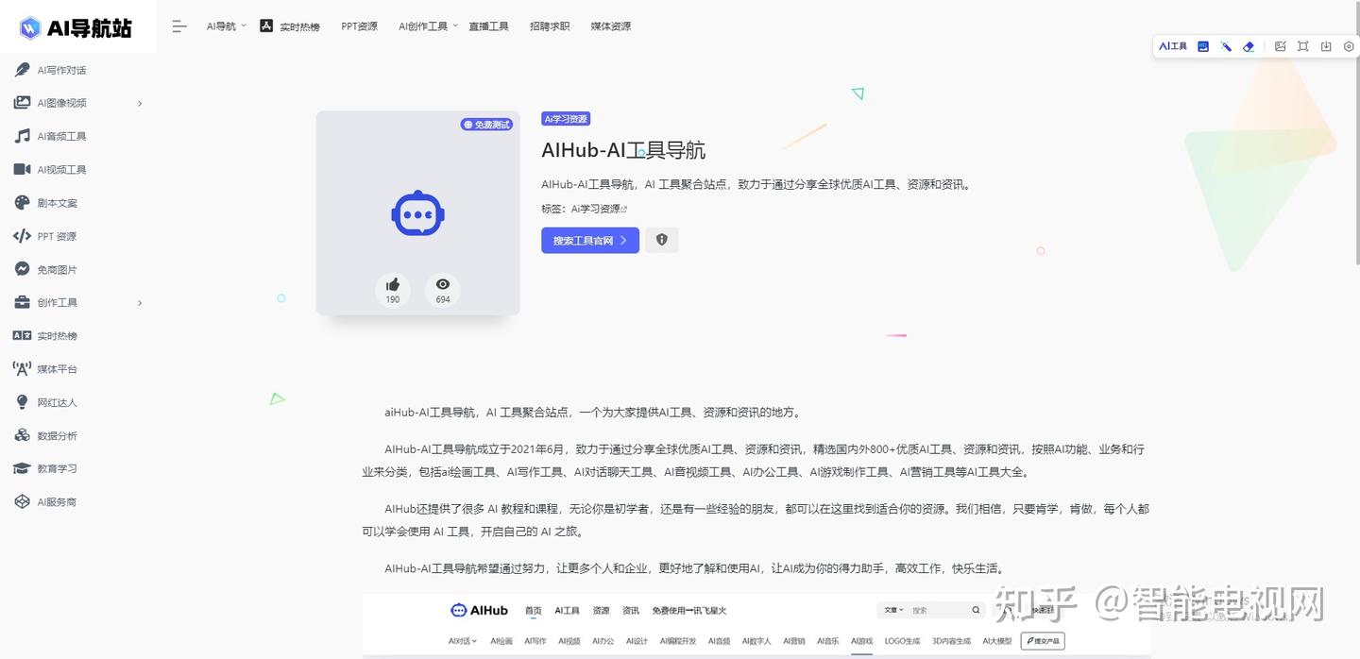The height and width of the screenshot is (659, 1360).
Task: Click the blue robot AIHub logo image
Action: click(x=417, y=214)
